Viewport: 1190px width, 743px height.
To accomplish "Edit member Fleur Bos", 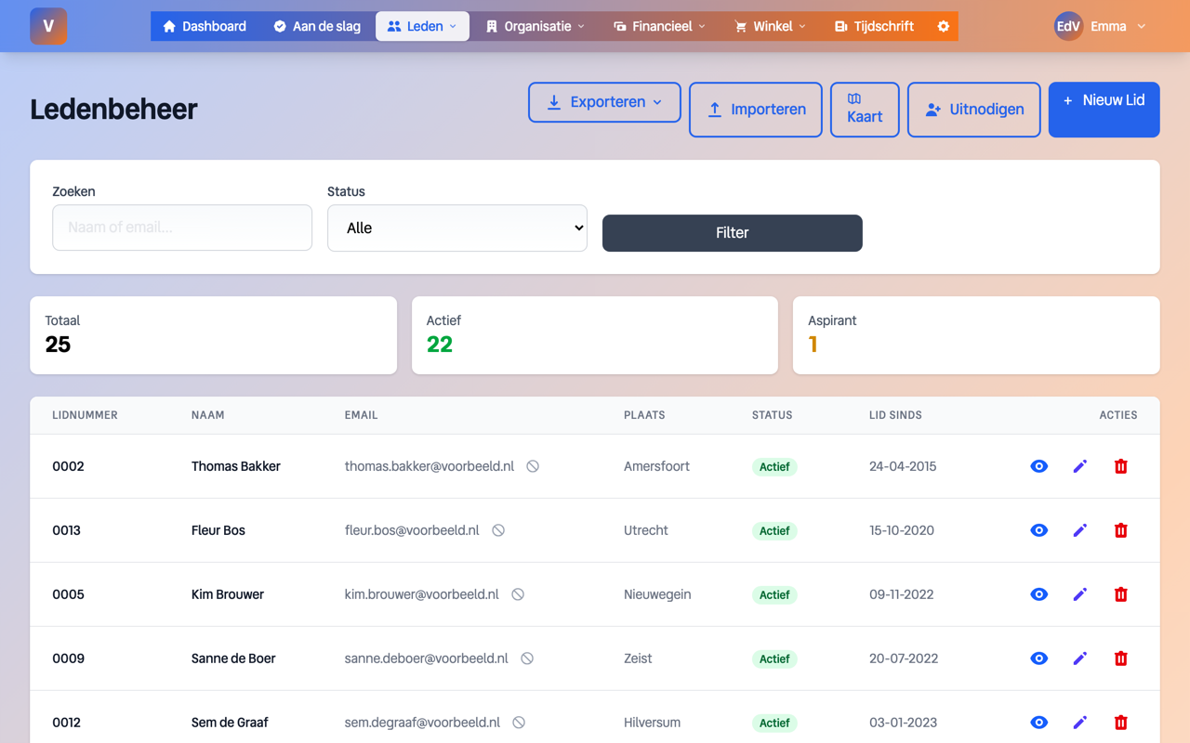I will [1080, 530].
